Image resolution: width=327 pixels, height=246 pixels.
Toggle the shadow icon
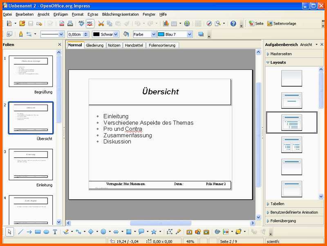click(201, 34)
